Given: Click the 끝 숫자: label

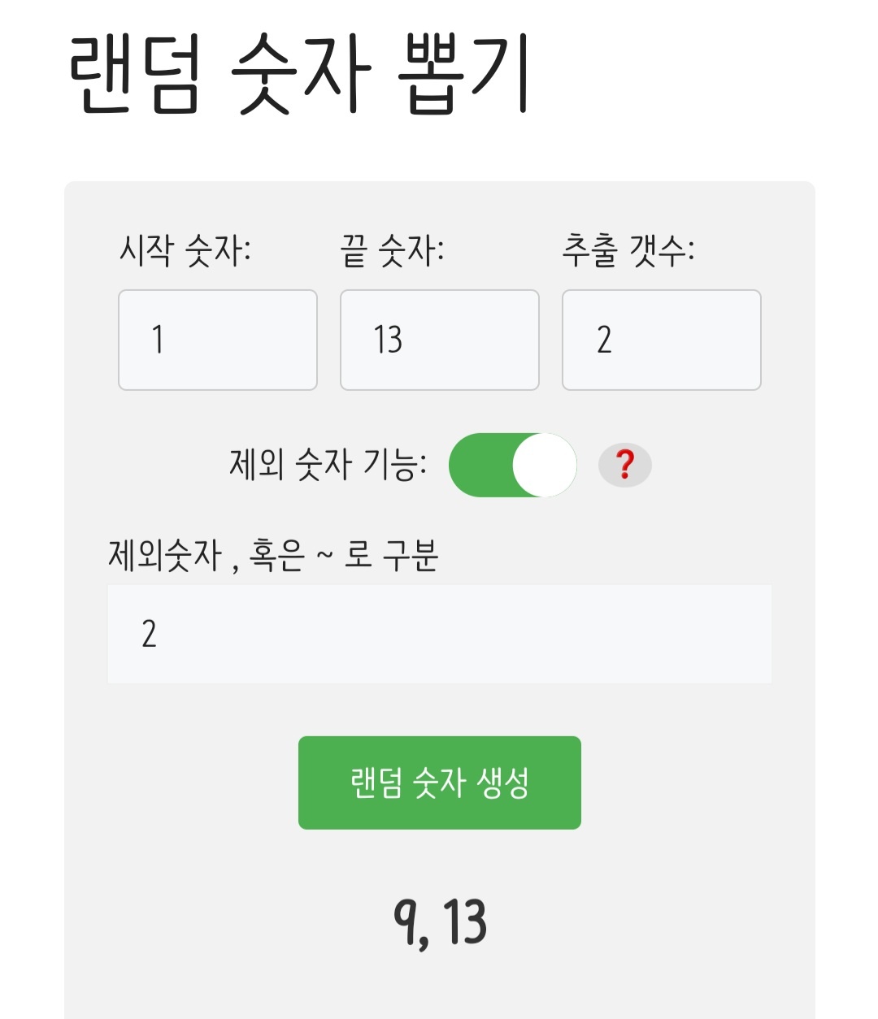Looking at the screenshot, I should click(392, 250).
